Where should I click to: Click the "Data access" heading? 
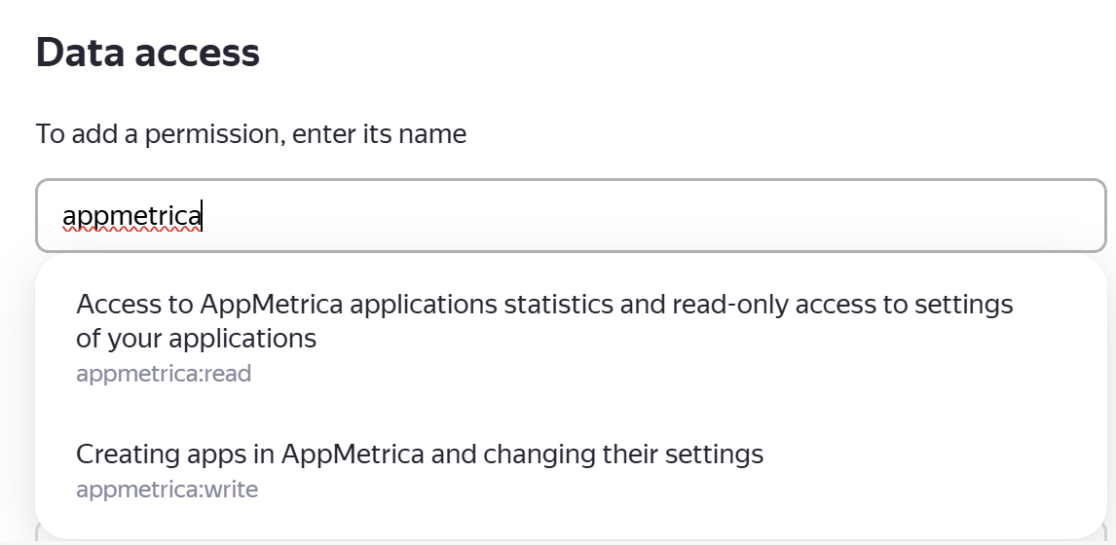coord(148,53)
